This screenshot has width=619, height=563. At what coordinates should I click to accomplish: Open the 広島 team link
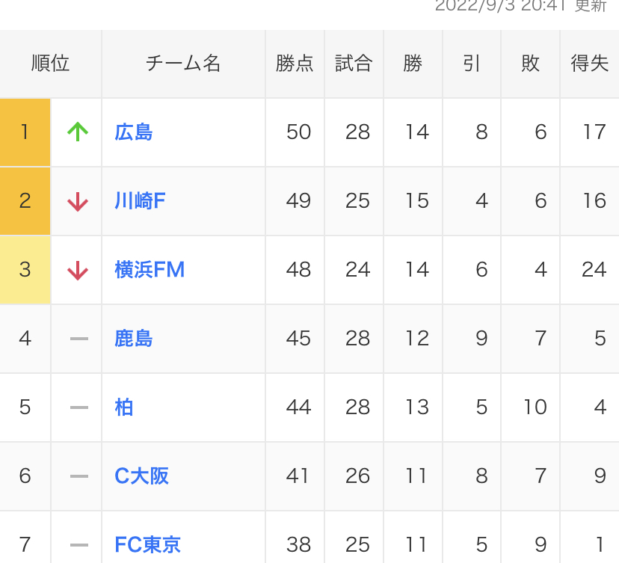(134, 132)
